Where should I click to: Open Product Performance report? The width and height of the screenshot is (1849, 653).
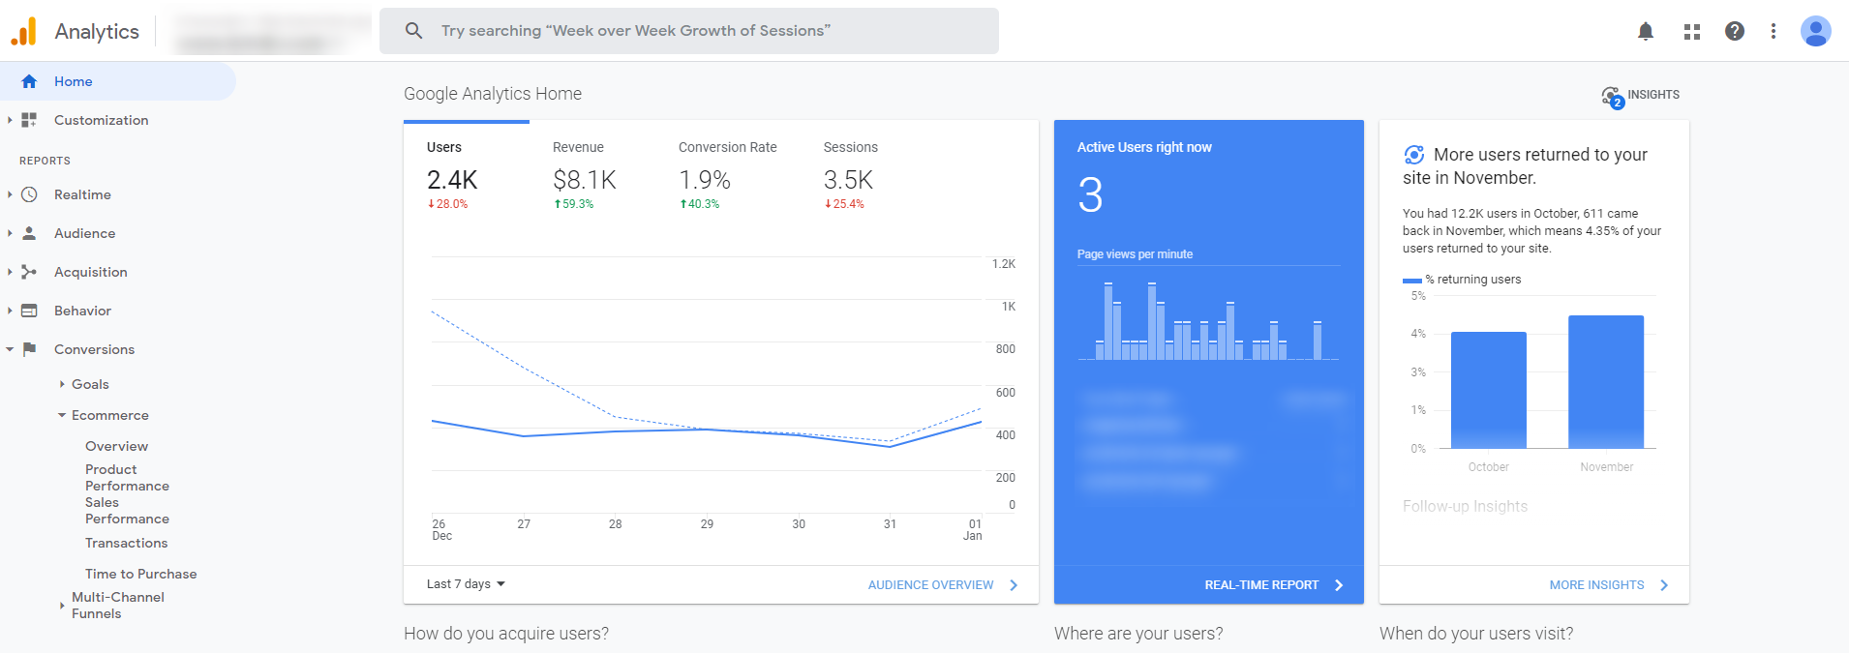(x=127, y=478)
